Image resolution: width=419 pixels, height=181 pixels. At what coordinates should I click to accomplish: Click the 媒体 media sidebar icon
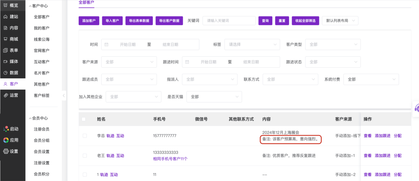pos(5,62)
